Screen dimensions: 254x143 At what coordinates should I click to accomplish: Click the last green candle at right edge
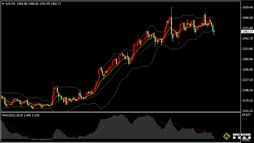214,30
